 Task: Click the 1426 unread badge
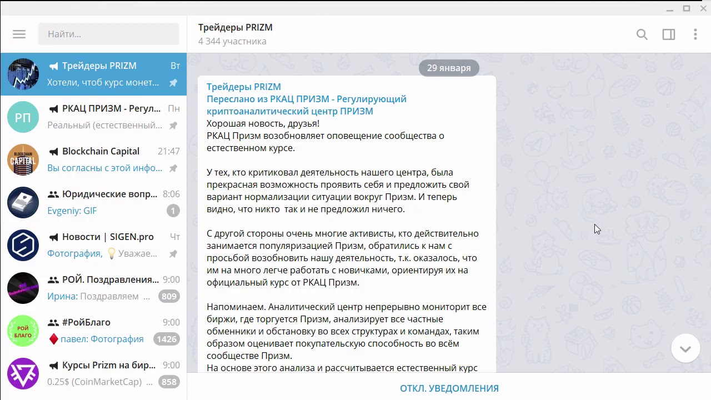click(167, 339)
